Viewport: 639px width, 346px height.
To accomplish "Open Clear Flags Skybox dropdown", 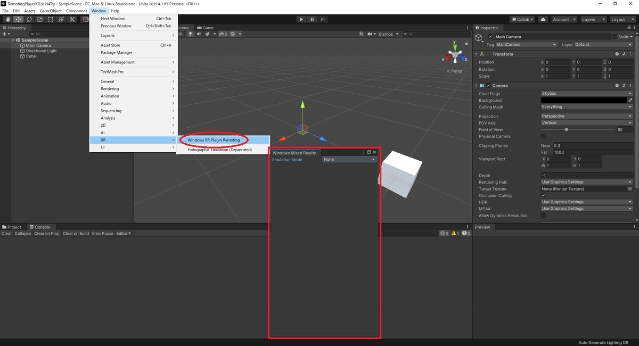I will 587,94.
